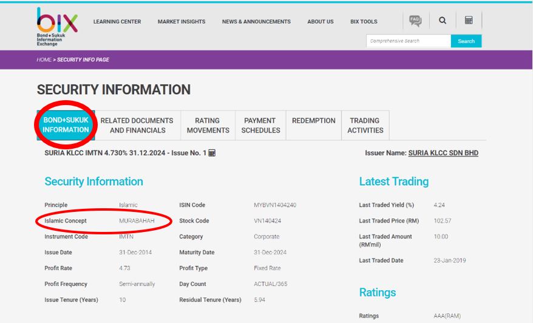Switch to Related Documents and Financials tab
Screen dimensions: 533x323
(x=137, y=125)
